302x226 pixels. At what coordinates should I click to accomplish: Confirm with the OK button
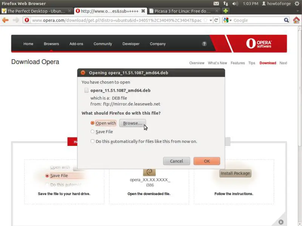pyautogui.click(x=206, y=161)
